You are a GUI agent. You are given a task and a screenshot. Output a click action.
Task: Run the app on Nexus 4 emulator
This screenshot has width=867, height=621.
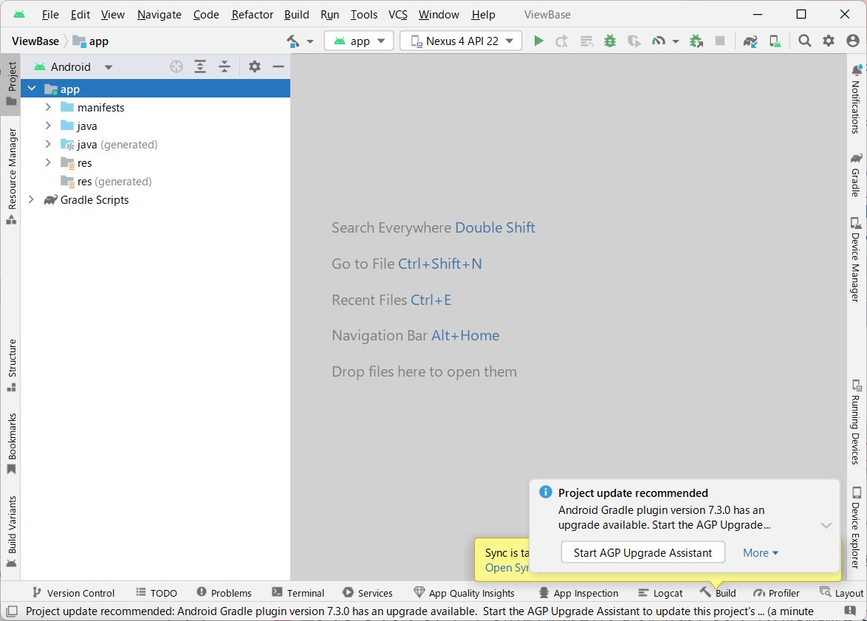(x=538, y=41)
